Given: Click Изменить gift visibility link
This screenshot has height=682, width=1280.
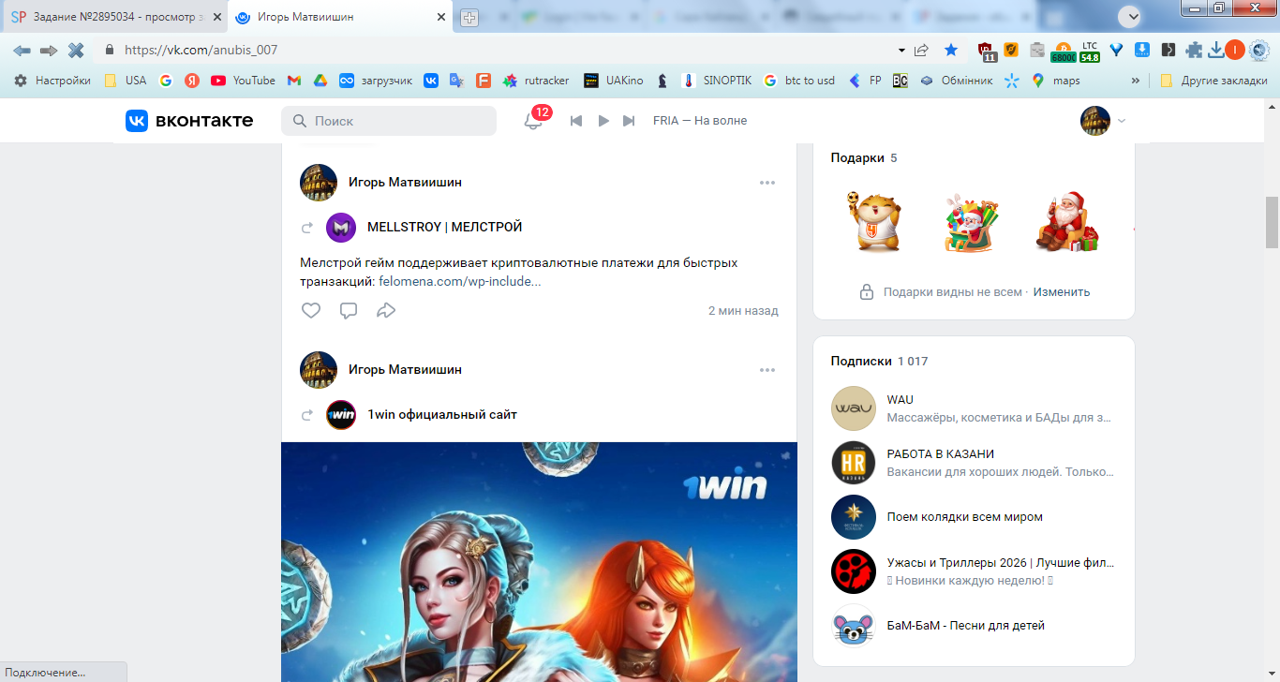Looking at the screenshot, I should (x=1062, y=291).
